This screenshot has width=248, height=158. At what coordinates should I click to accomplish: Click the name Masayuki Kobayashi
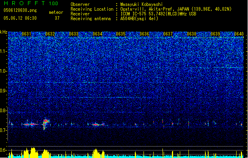click(142, 4)
